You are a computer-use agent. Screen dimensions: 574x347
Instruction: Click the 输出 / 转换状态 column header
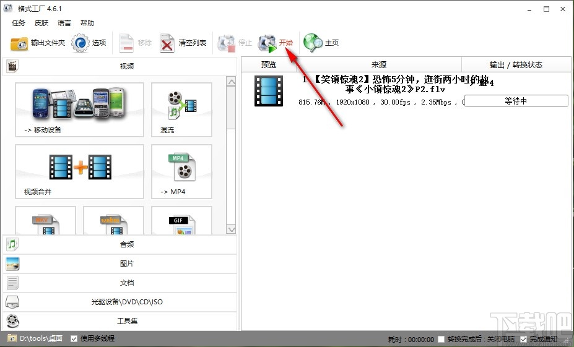click(x=516, y=65)
